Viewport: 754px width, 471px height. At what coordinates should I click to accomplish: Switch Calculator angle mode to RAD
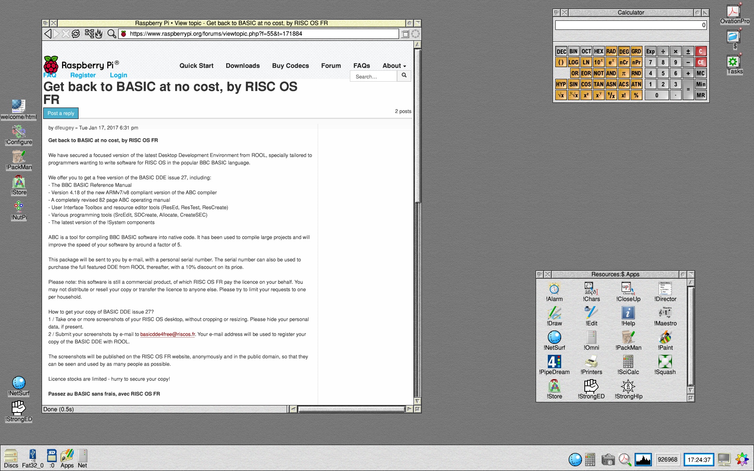tap(611, 51)
